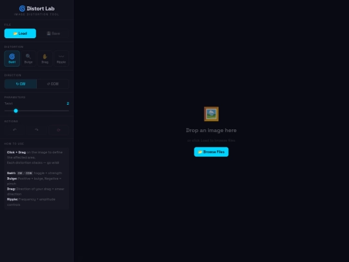Click the 'Drop an image here' text
This screenshot has width=349, height=262.
(211, 130)
